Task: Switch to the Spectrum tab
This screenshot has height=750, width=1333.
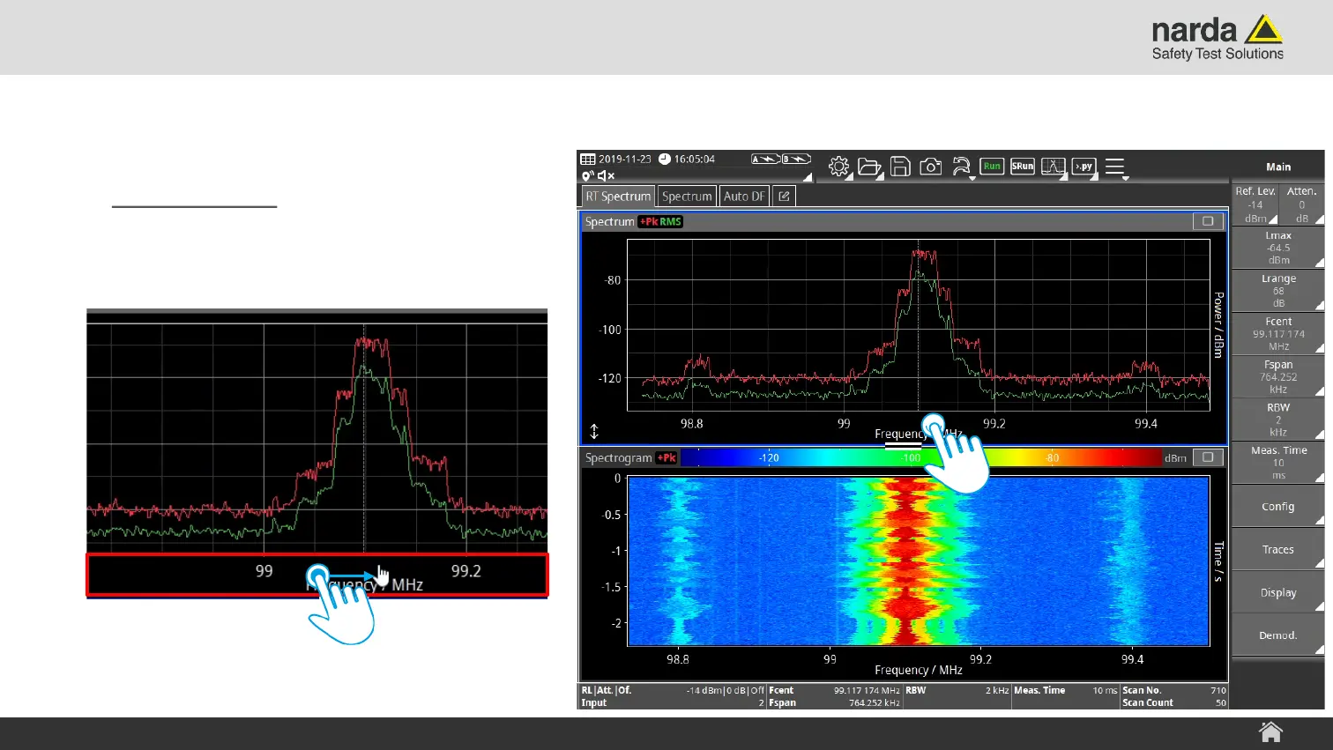Action: [687, 197]
